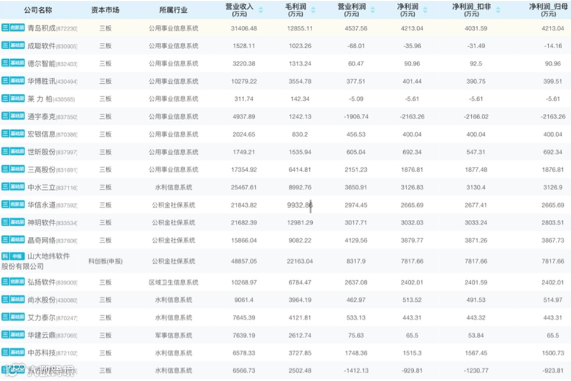This screenshot has width=571, height=381.
Task: Sort by 营业利润 using its arrow icon
Action: [x=373, y=10]
